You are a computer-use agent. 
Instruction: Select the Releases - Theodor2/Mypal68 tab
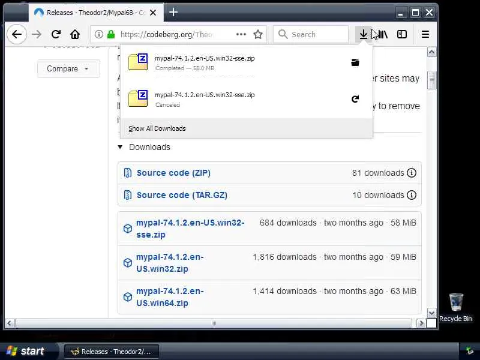(x=96, y=13)
